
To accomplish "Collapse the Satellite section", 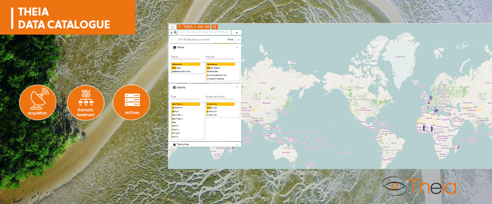I will (x=237, y=87).
